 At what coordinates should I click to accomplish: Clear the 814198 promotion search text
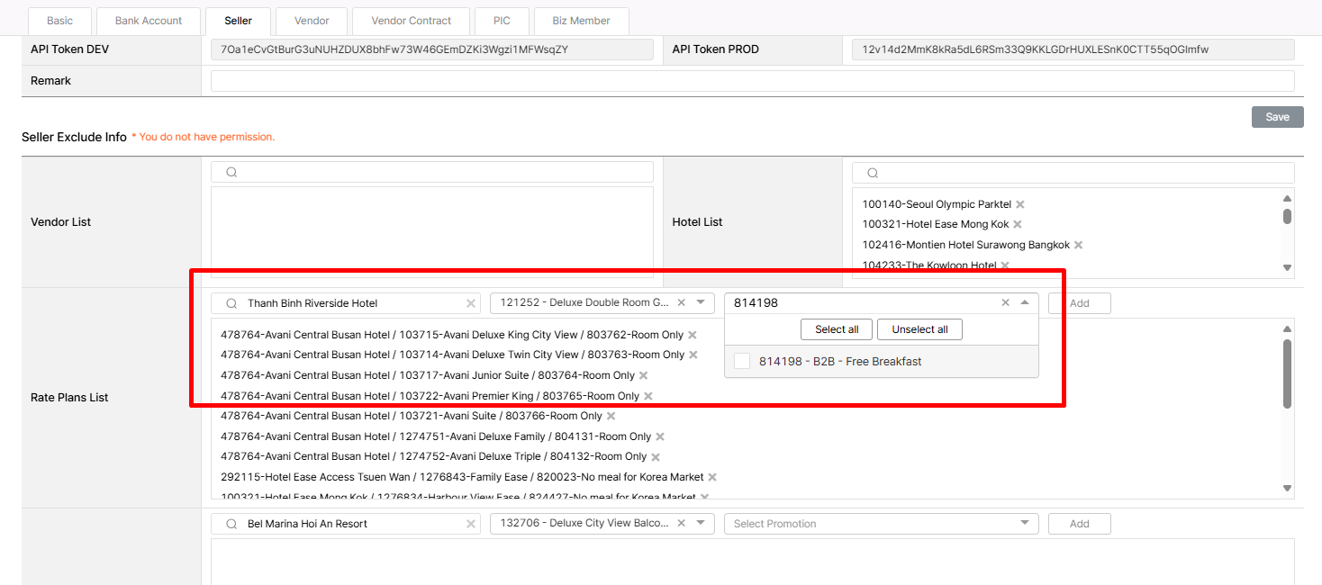(x=1006, y=303)
